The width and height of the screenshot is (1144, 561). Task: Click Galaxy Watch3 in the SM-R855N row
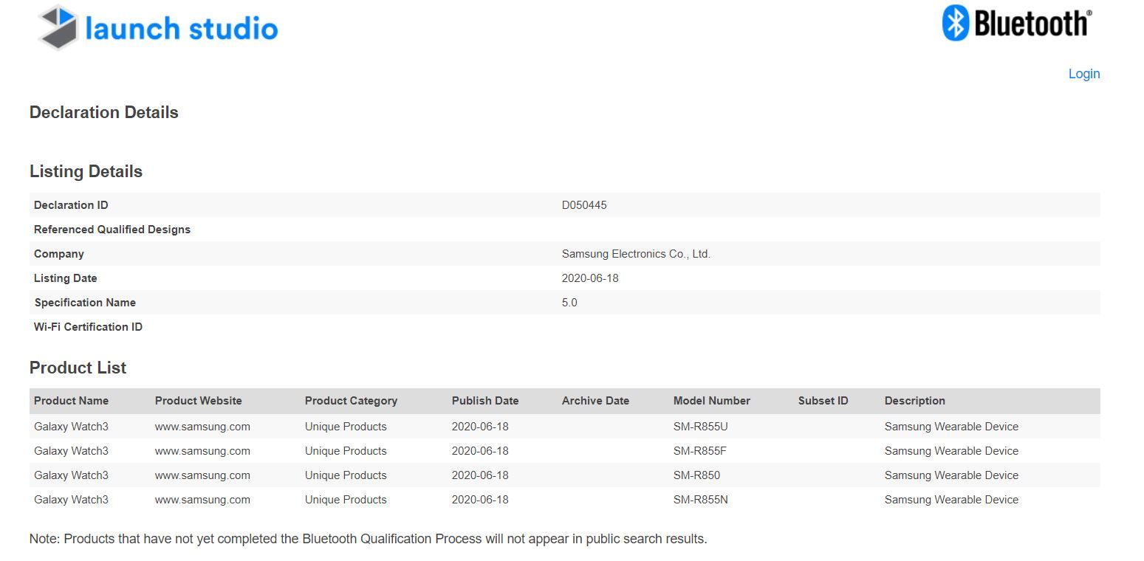(71, 500)
